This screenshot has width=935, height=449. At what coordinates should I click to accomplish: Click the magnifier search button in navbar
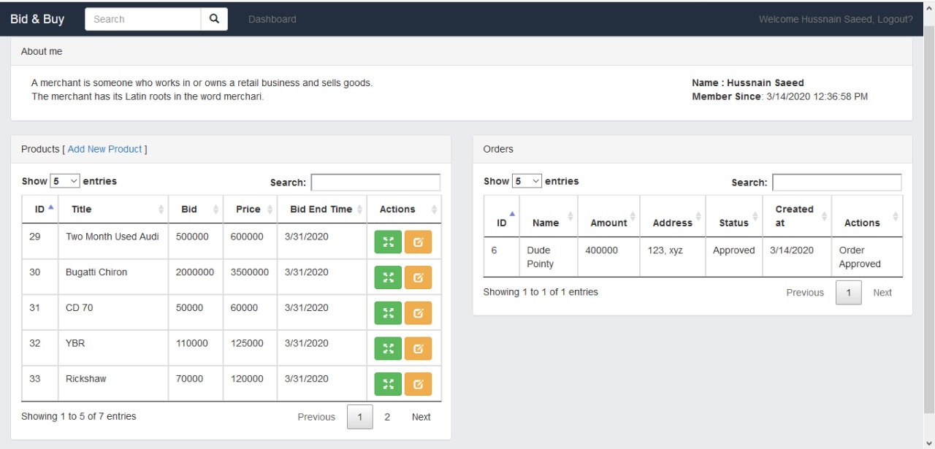(214, 19)
